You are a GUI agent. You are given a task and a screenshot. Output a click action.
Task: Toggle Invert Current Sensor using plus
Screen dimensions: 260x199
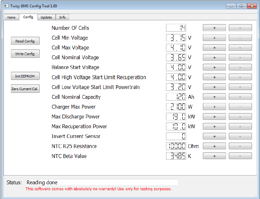214,136
